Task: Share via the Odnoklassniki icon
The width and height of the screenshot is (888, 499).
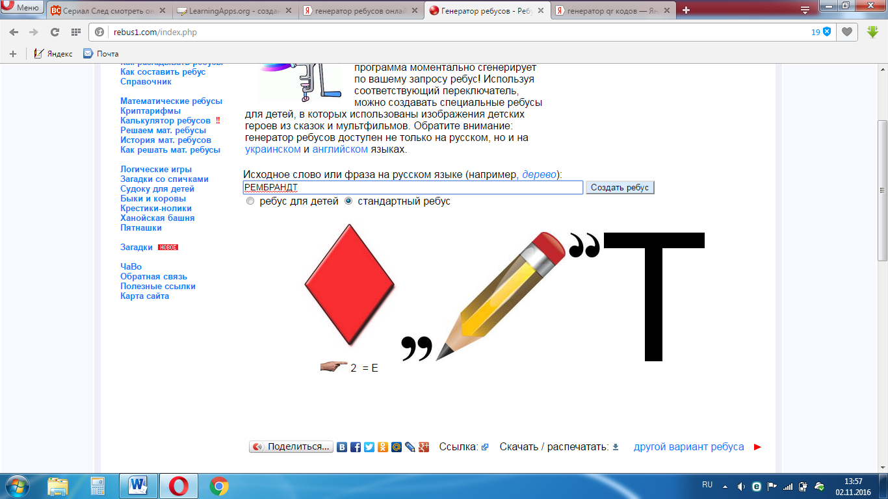Action: pyautogui.click(x=383, y=447)
